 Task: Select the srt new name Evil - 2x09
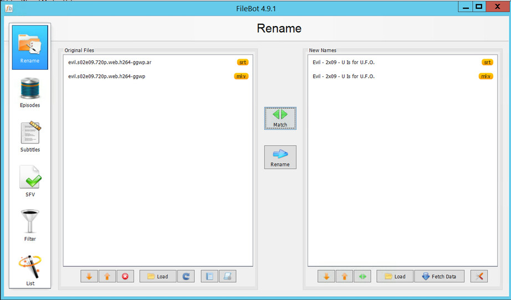pyautogui.click(x=402, y=62)
